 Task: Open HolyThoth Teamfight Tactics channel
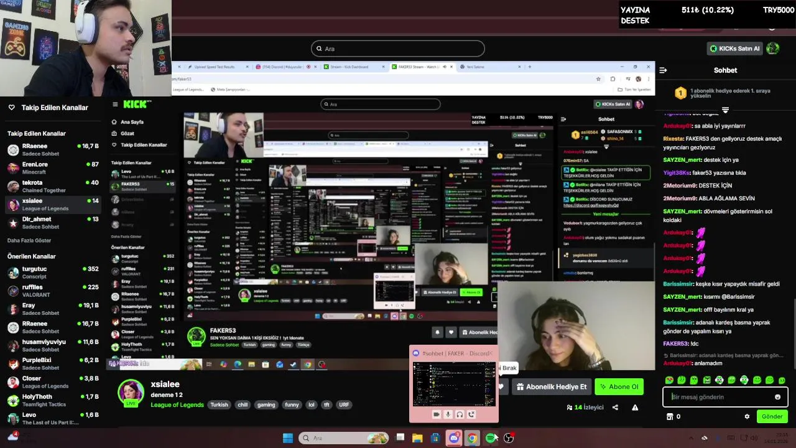coord(52,400)
